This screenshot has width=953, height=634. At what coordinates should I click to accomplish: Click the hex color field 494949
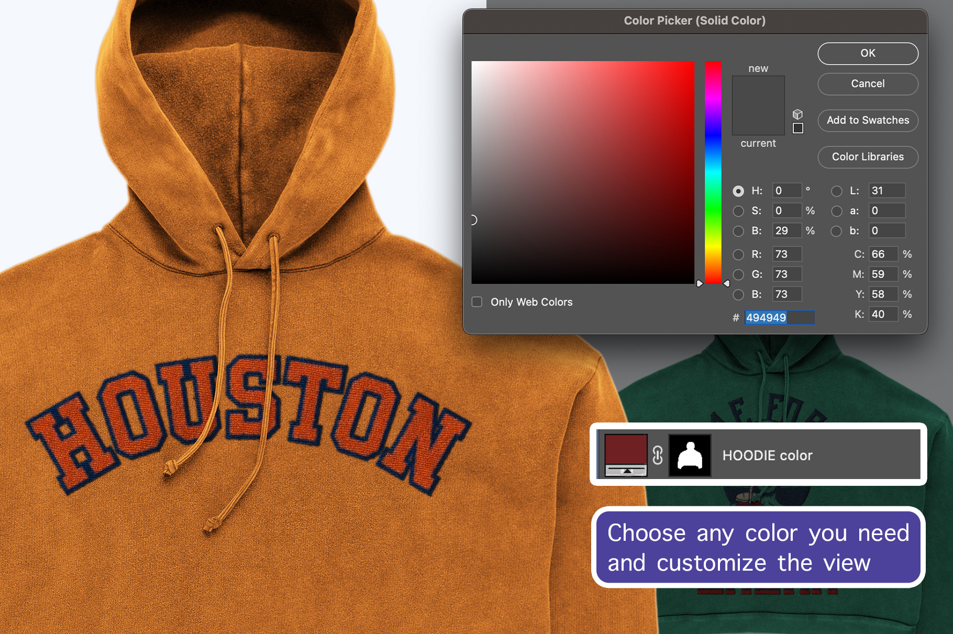[x=779, y=317]
